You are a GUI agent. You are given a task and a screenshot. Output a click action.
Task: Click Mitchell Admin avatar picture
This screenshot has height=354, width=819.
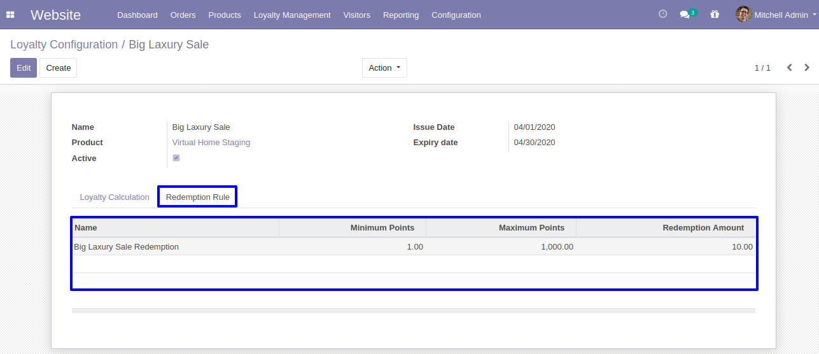click(x=743, y=14)
